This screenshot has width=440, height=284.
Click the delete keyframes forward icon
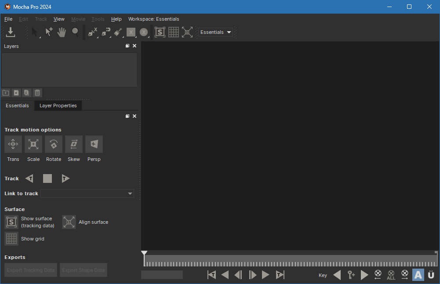405,275
